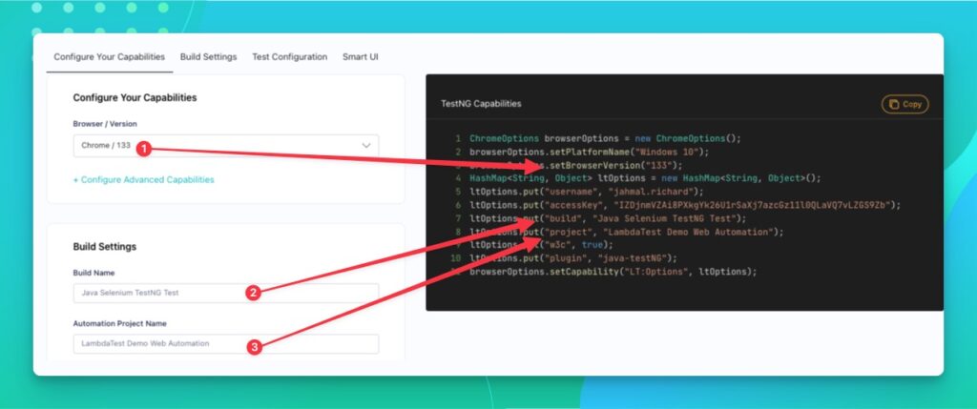
Task: Click the Build Settings section heading
Action: (x=105, y=247)
